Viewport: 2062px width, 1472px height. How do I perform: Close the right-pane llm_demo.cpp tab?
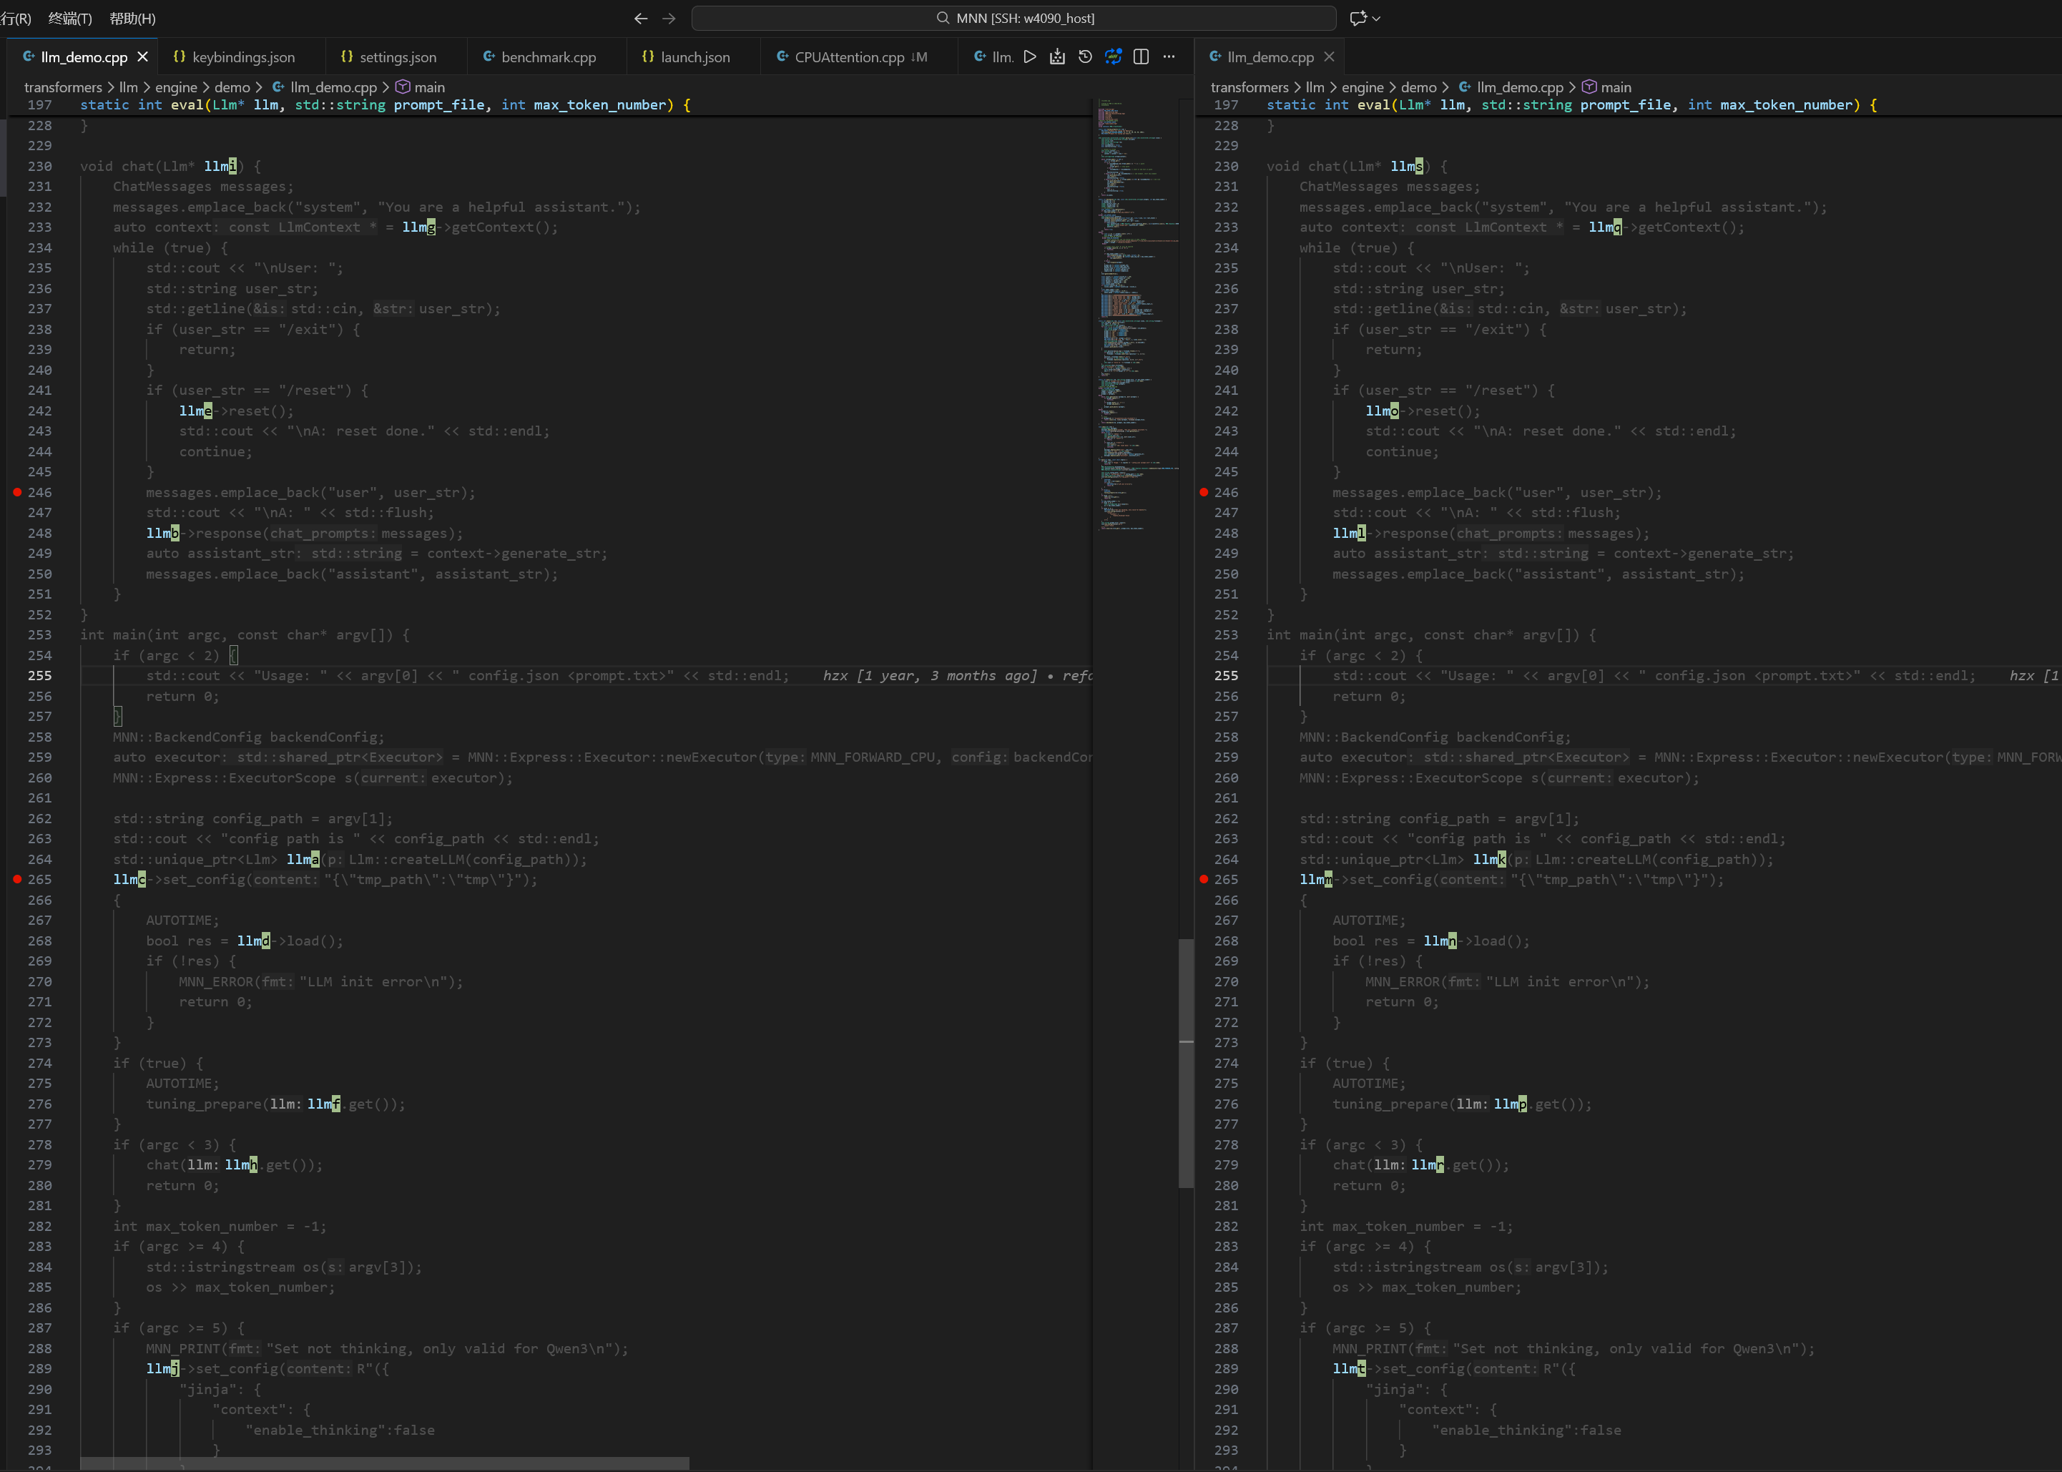pyautogui.click(x=1329, y=57)
